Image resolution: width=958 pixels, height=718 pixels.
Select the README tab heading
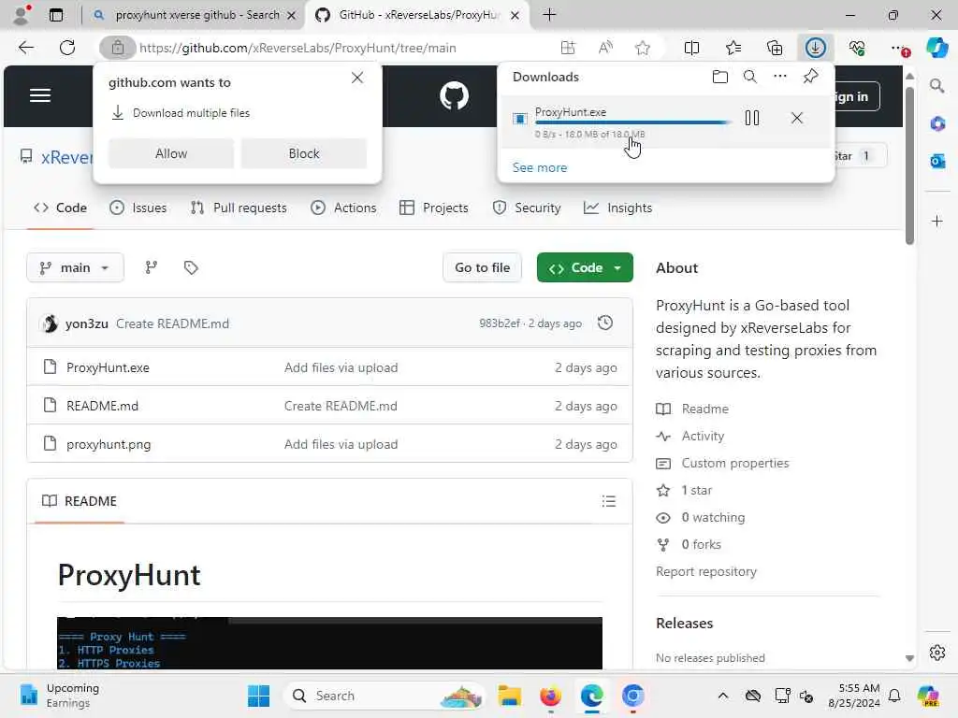click(x=80, y=501)
